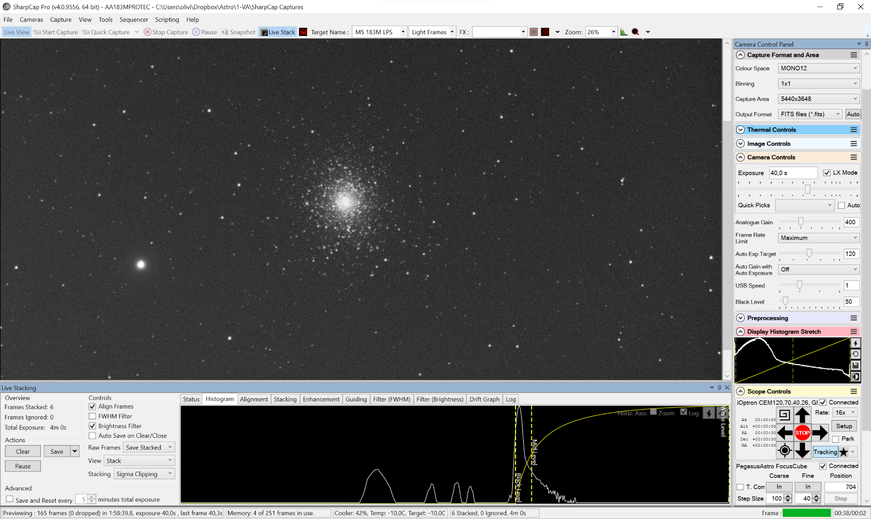The image size is (871, 519).
Task: Collapse the Camera Controls section
Action: click(x=740, y=157)
